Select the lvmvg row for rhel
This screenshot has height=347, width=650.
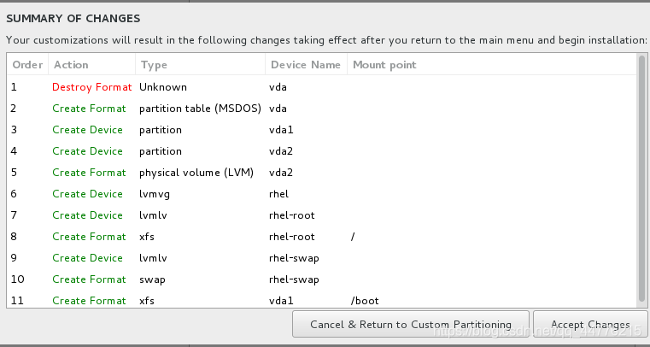point(322,194)
